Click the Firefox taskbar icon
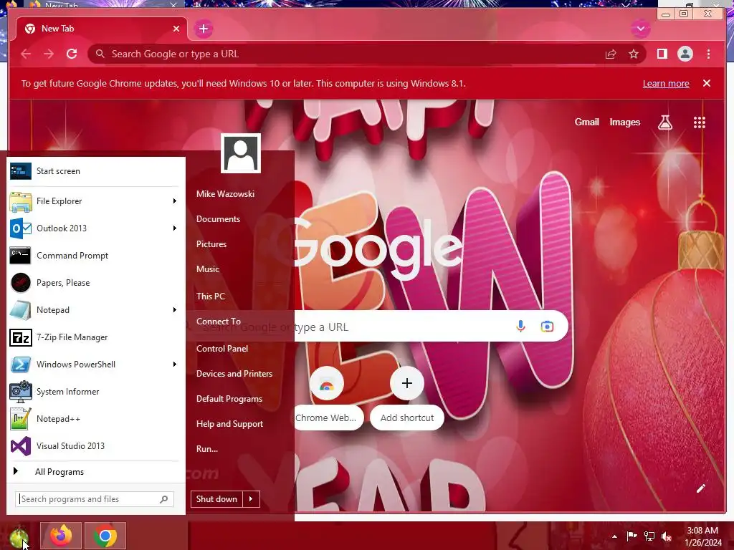This screenshot has width=734, height=550. point(61,536)
